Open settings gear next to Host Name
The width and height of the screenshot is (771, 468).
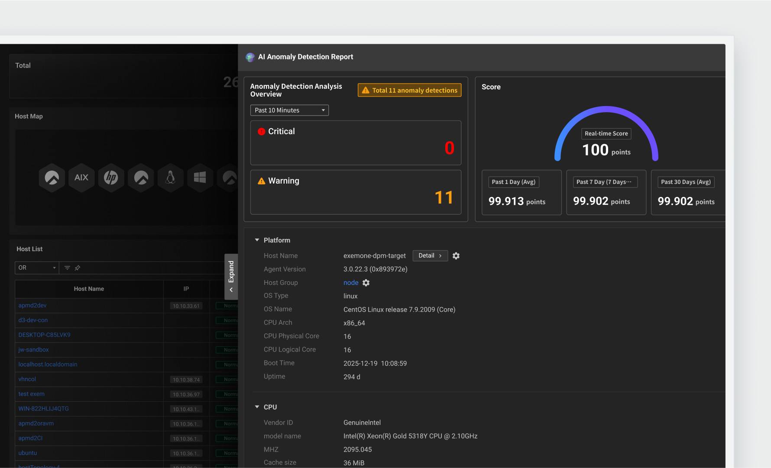pyautogui.click(x=456, y=256)
